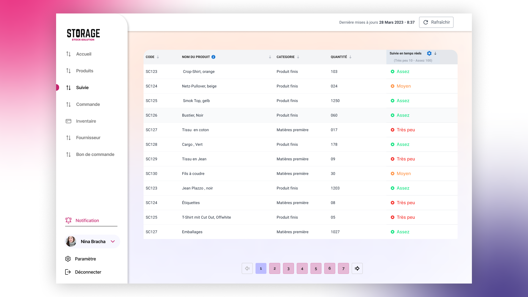Viewport: 528px width, 297px height.
Task: Click product name Smok Top, gelb
Action: tap(196, 101)
